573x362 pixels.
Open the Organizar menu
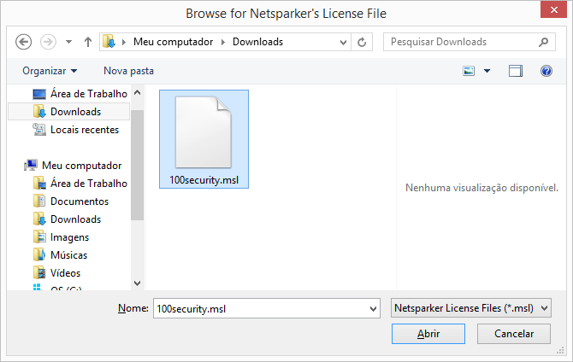50,71
